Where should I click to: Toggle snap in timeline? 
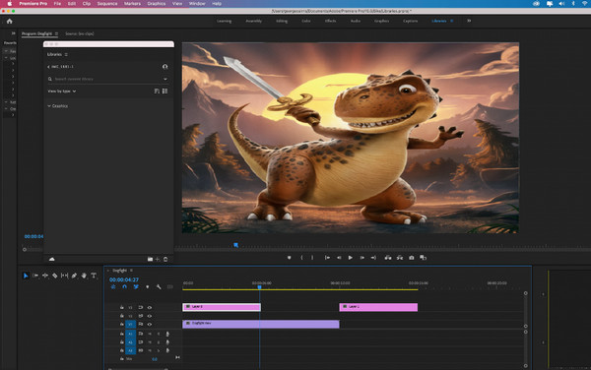(124, 286)
